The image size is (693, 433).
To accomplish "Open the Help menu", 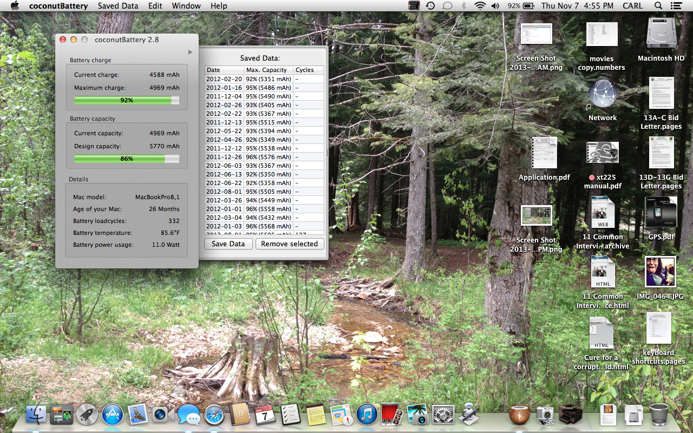I will pos(219,6).
